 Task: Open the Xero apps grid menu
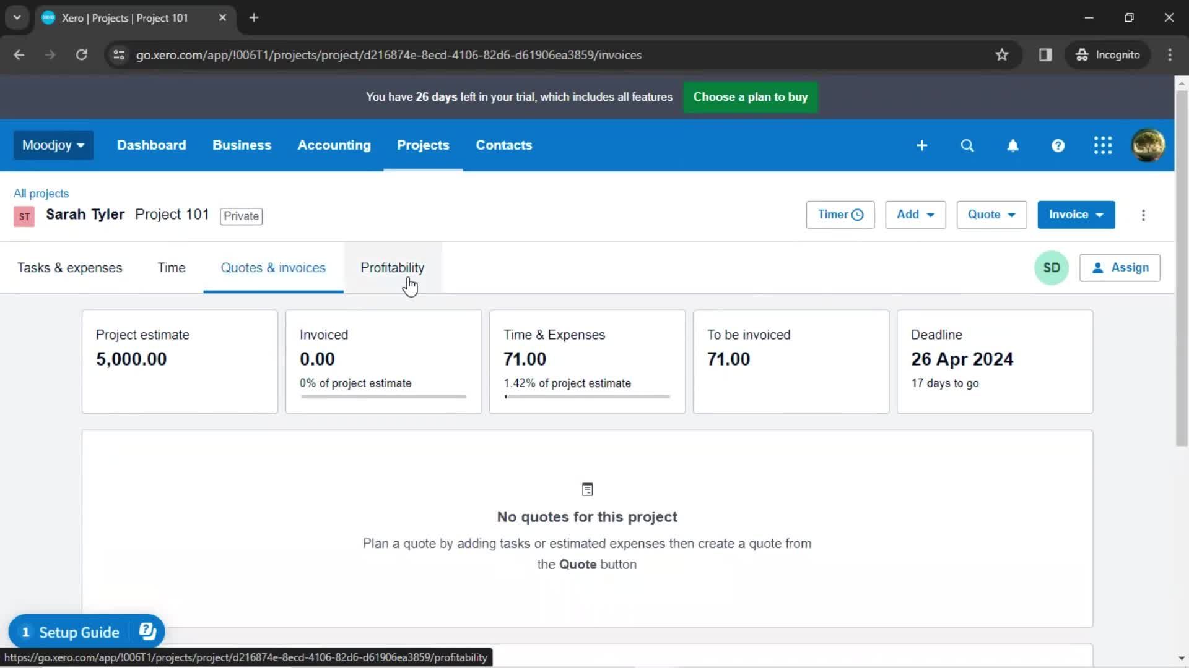click(x=1103, y=145)
